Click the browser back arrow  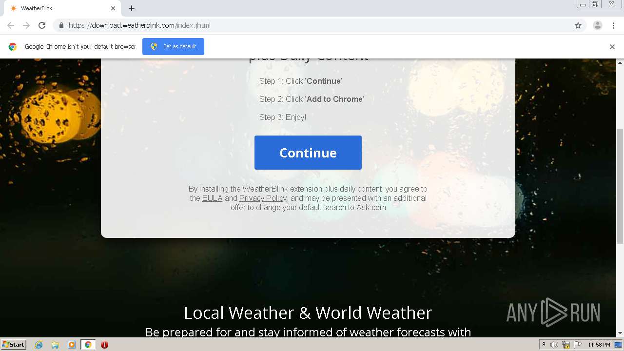11,25
